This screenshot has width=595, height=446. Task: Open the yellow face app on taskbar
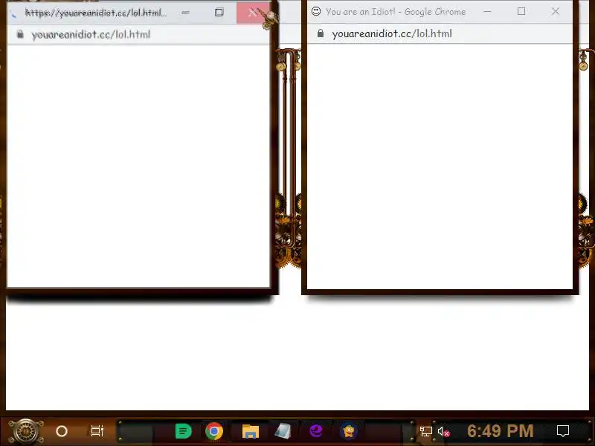coord(349,431)
